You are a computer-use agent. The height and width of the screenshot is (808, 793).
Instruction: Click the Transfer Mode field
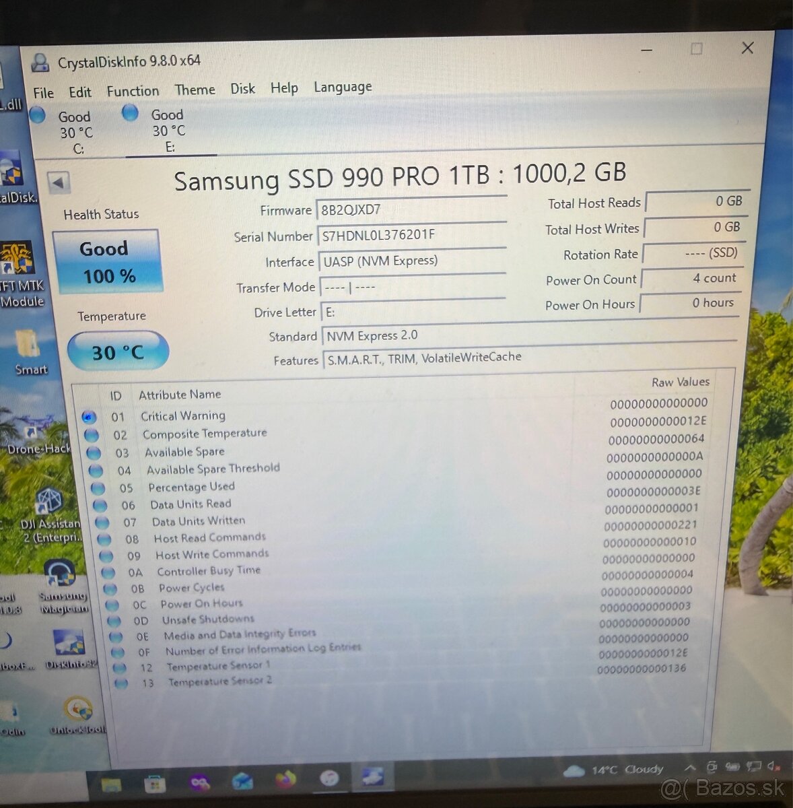(412, 287)
